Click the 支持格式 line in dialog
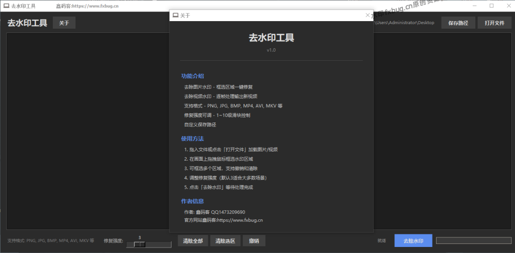 [x=233, y=106]
